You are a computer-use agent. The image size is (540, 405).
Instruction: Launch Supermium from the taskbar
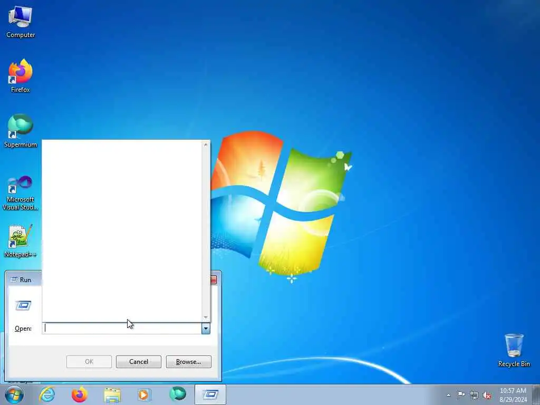tap(178, 394)
